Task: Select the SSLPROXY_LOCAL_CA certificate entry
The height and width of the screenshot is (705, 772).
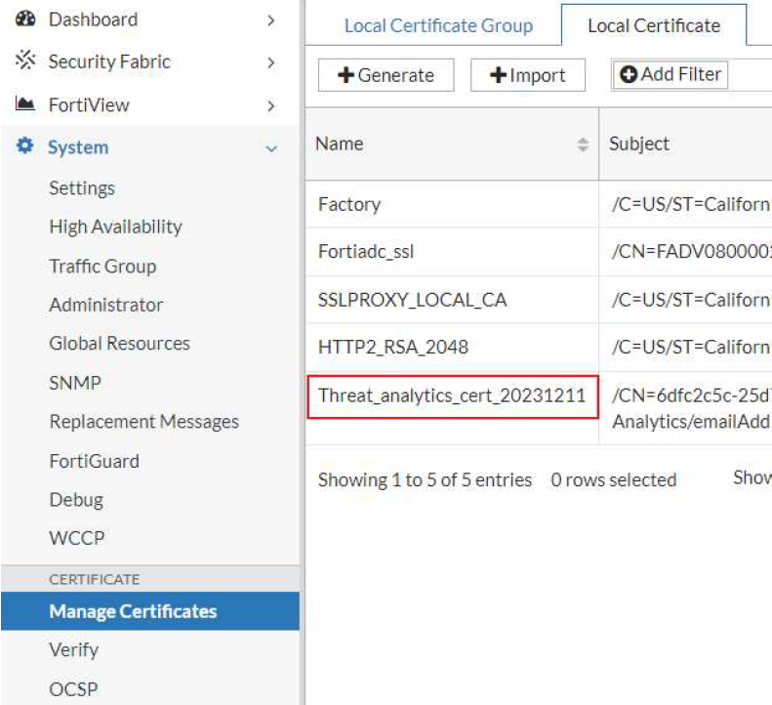Action: (x=413, y=300)
